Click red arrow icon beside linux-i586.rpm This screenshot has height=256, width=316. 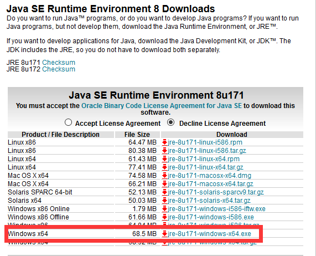pos(165,142)
